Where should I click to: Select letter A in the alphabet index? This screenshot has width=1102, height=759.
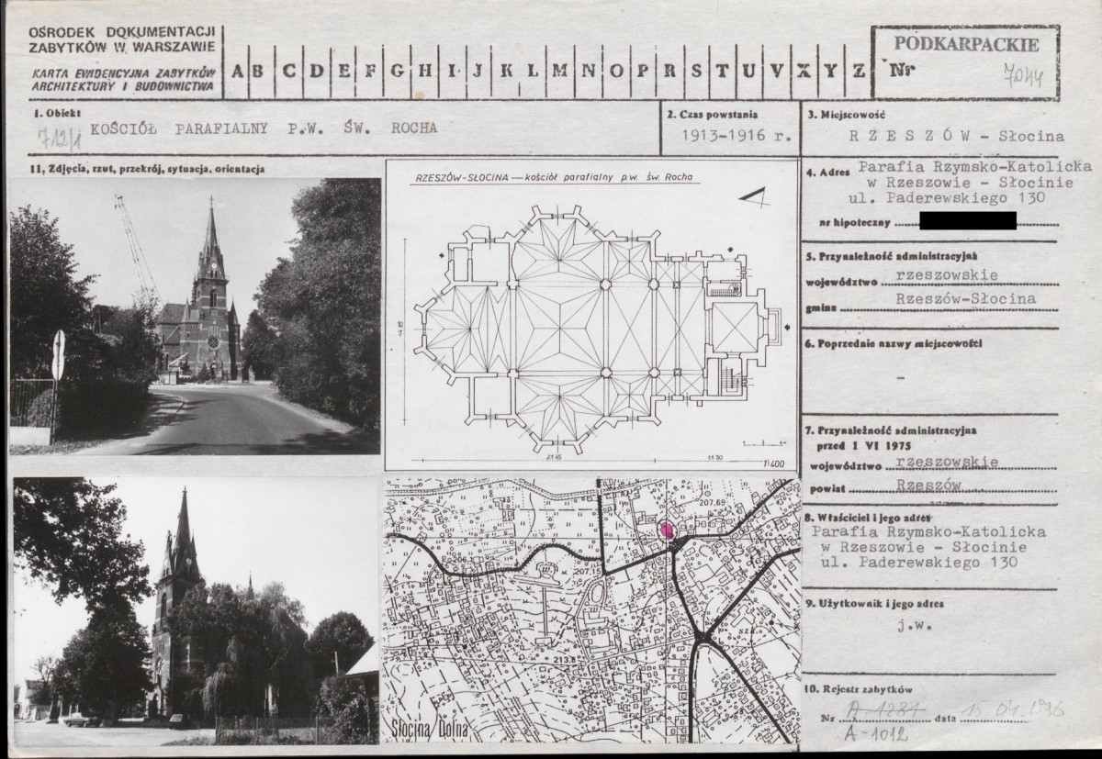236,71
